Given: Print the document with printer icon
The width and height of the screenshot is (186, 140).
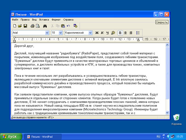Looking at the screenshot, I should [x=32, y=26].
